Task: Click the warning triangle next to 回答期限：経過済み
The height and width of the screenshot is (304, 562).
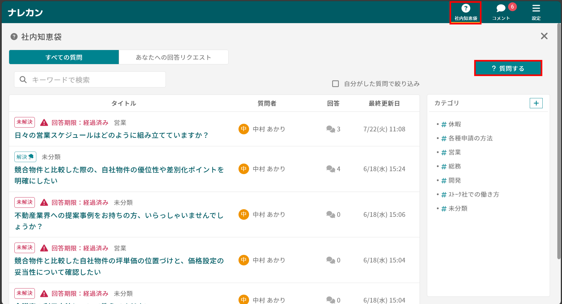Action: 44,122
